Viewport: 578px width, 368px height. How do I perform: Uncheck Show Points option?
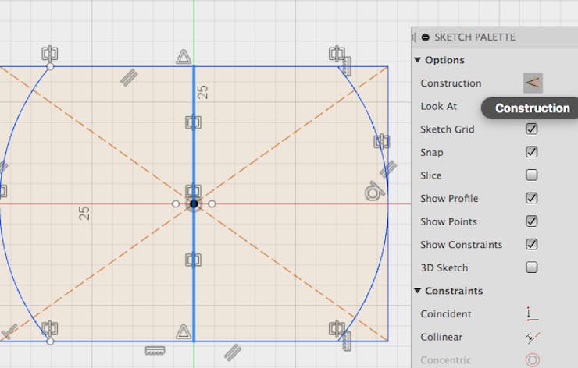[532, 221]
